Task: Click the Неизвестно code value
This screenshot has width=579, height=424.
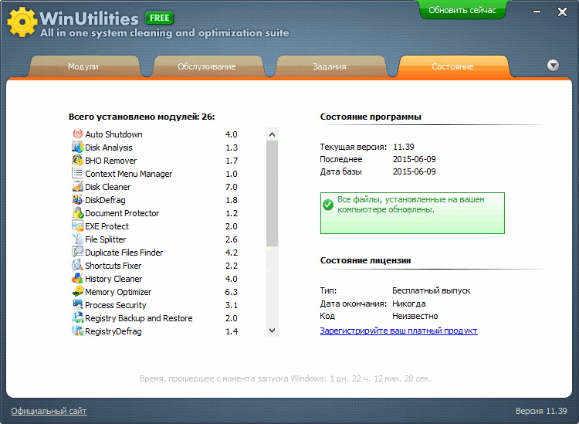Action: pyautogui.click(x=415, y=316)
